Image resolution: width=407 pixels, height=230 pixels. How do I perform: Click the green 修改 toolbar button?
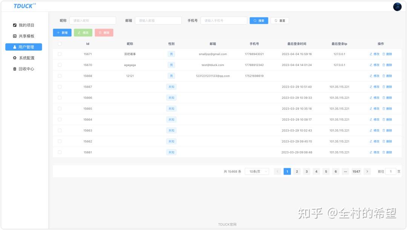[x=83, y=33]
